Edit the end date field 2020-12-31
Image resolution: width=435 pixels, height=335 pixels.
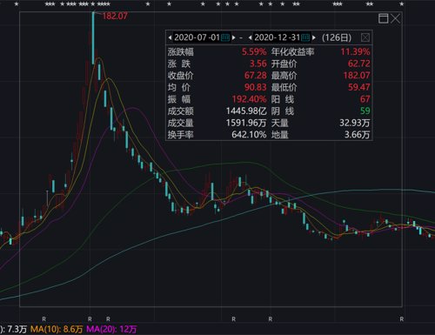277,37
